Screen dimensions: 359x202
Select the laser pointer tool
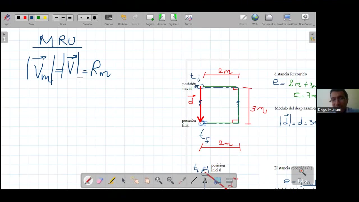pos(182,180)
